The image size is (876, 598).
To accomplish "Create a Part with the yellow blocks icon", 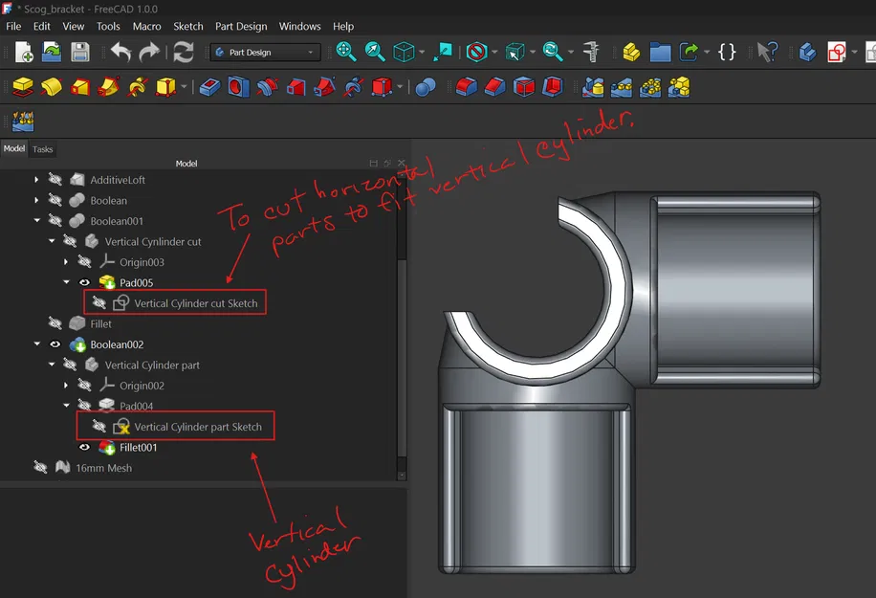I will point(631,52).
